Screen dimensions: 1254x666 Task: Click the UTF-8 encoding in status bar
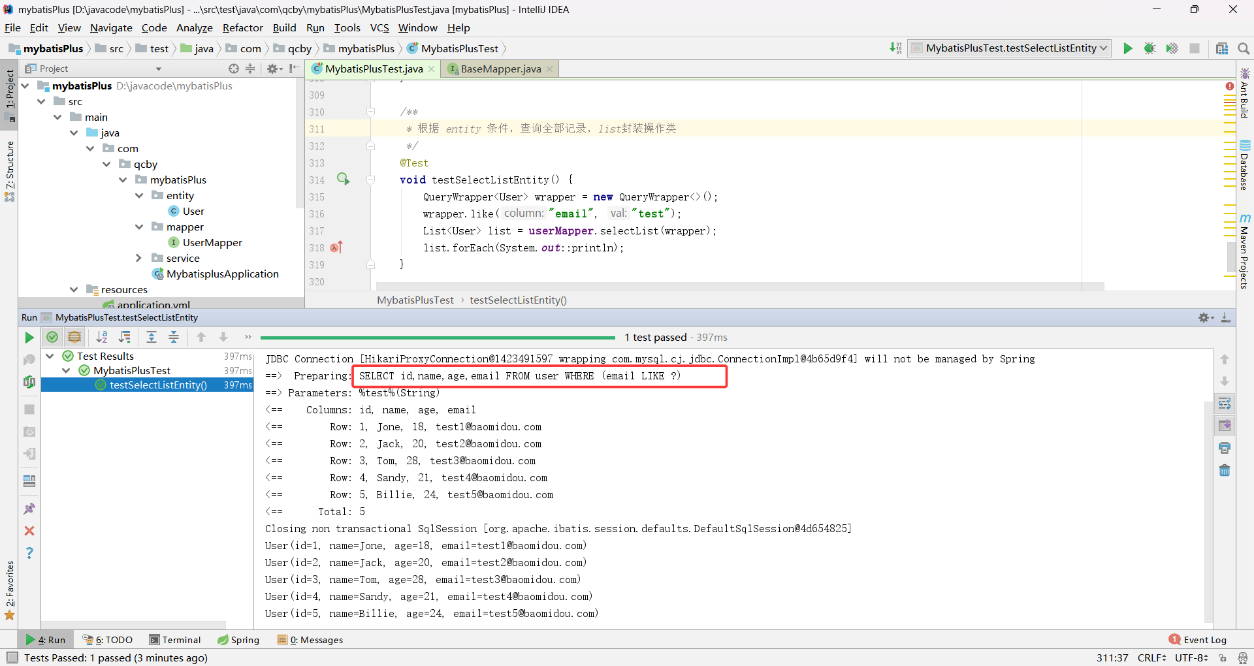pos(1191,658)
